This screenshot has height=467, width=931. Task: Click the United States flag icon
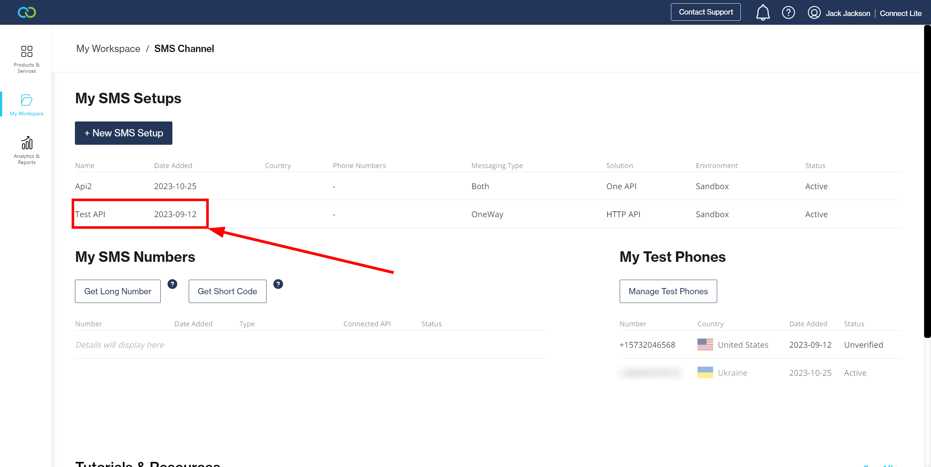pyautogui.click(x=705, y=344)
